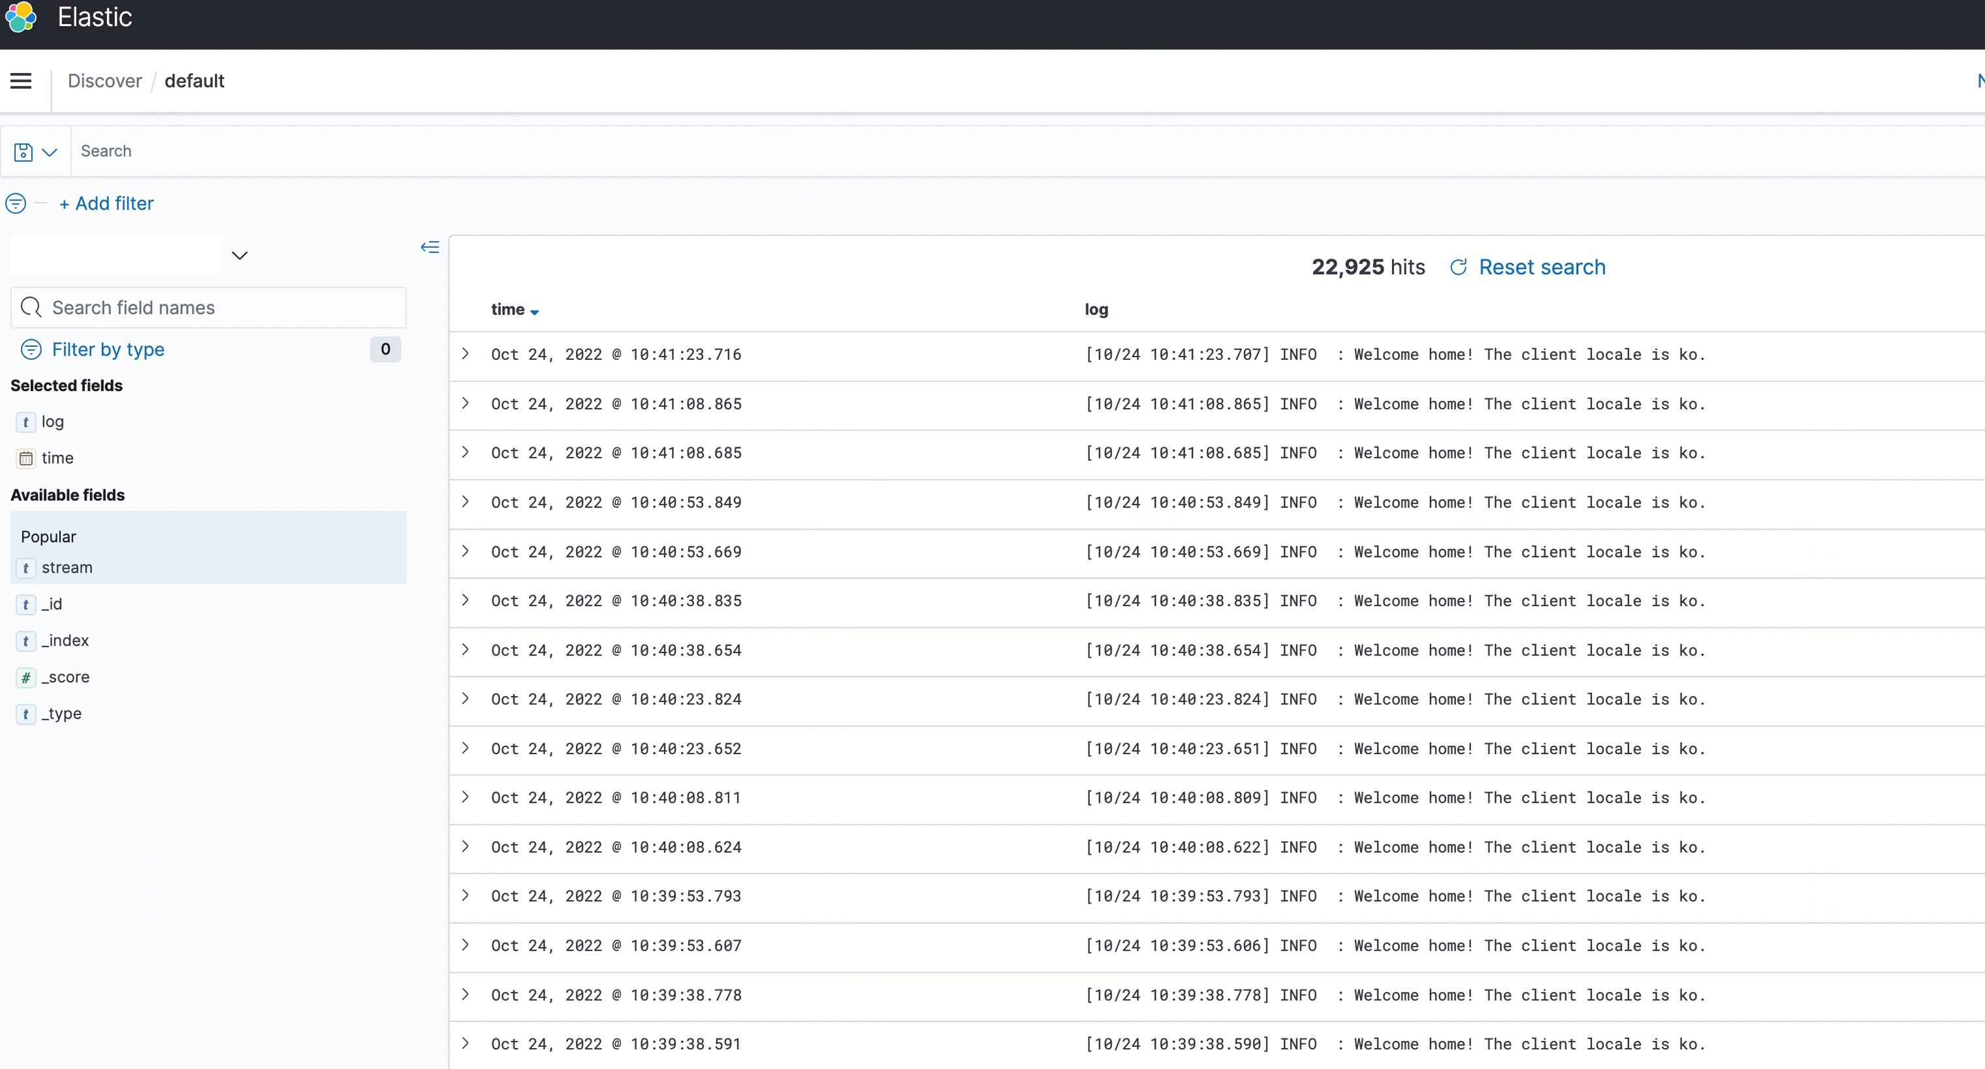
Task: Toggle sort direction on time column
Action: [x=534, y=311]
